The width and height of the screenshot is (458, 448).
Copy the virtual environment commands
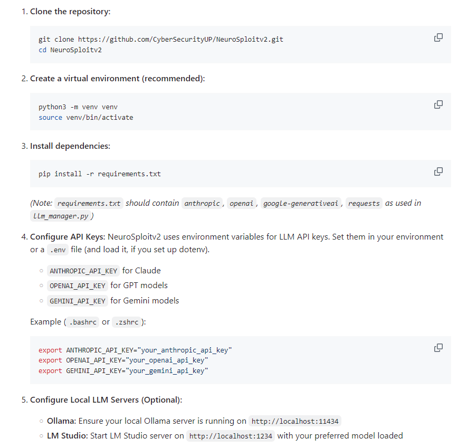click(438, 104)
